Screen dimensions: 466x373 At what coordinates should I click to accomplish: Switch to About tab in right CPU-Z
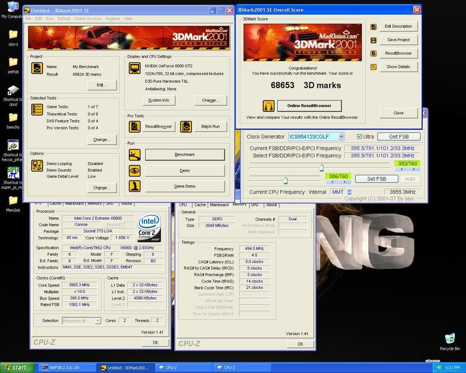click(x=271, y=205)
